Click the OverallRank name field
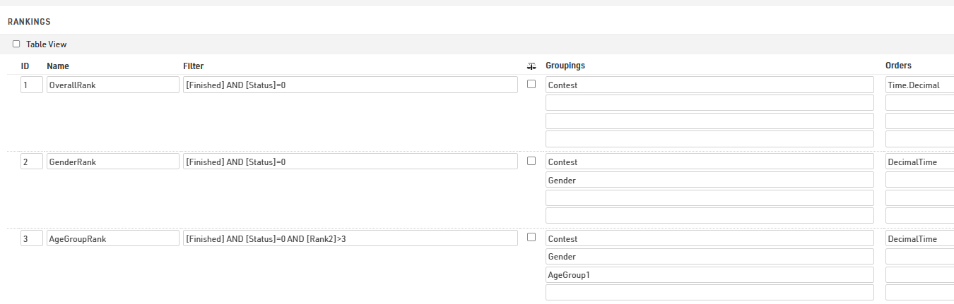This screenshot has height=304, width=954. pyautogui.click(x=112, y=85)
